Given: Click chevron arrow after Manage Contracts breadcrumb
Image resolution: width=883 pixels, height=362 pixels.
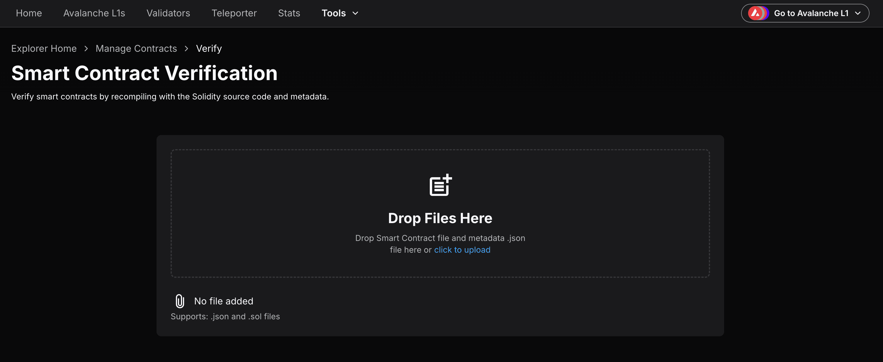Looking at the screenshot, I should [186, 49].
